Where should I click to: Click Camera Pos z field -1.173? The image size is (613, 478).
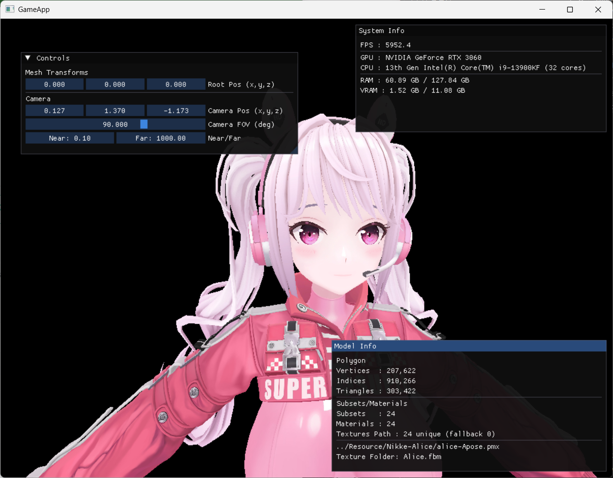(x=176, y=111)
